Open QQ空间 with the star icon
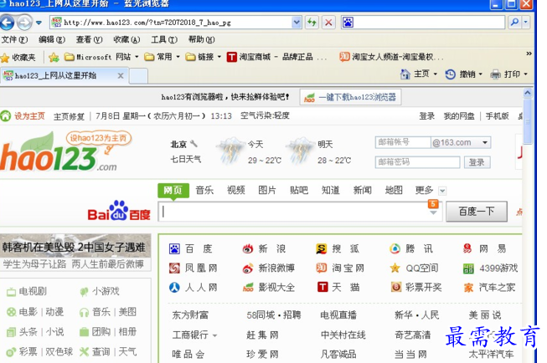The width and height of the screenshot is (547, 363). (414, 268)
